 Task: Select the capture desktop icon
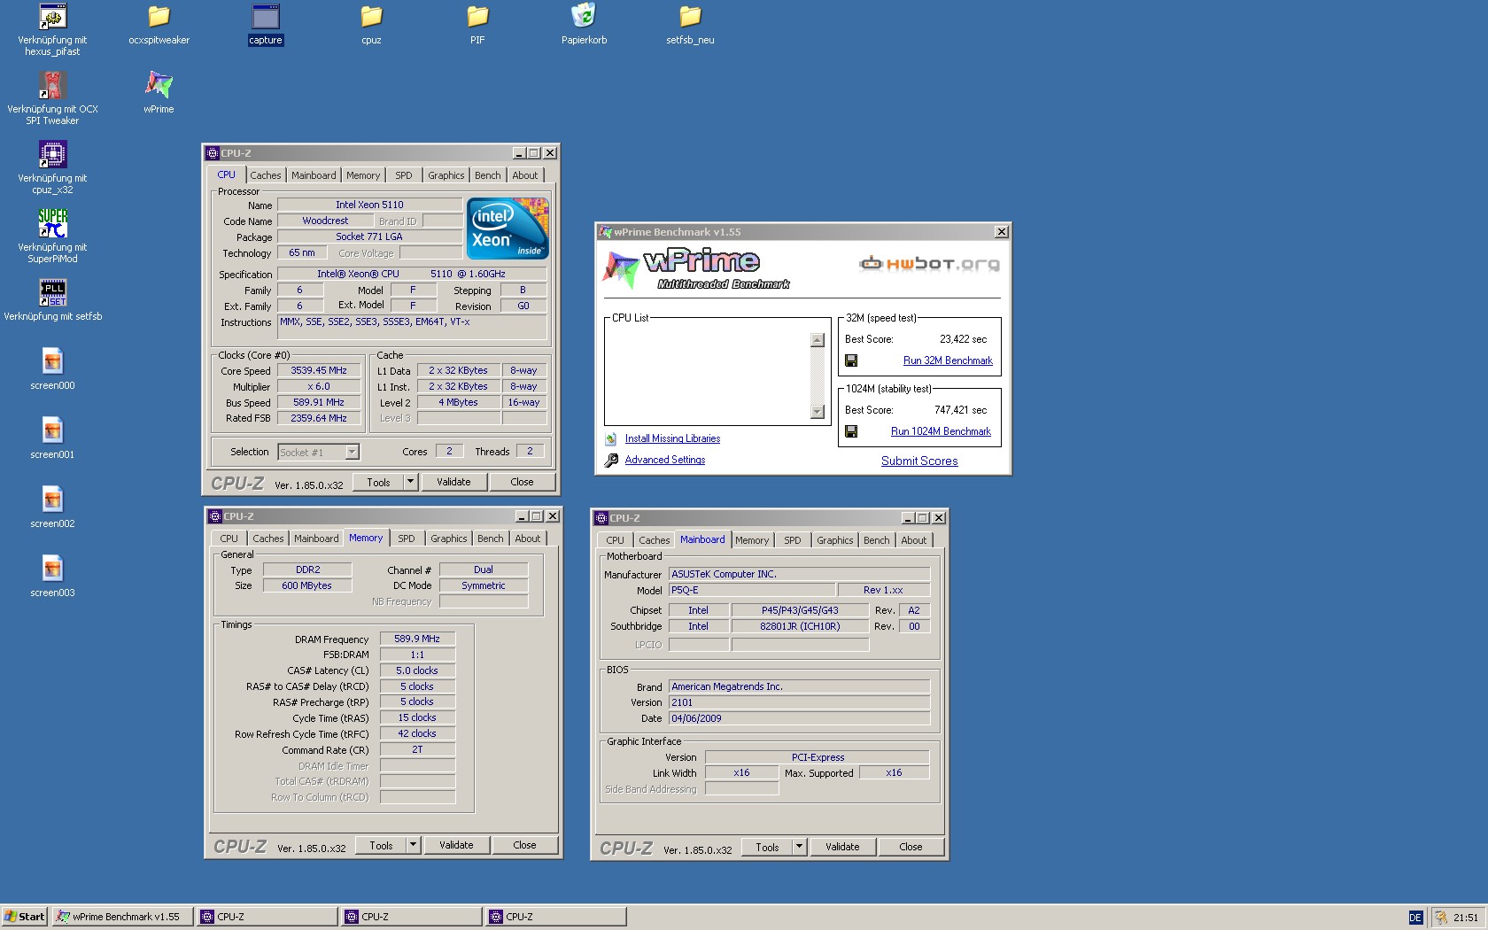click(265, 16)
